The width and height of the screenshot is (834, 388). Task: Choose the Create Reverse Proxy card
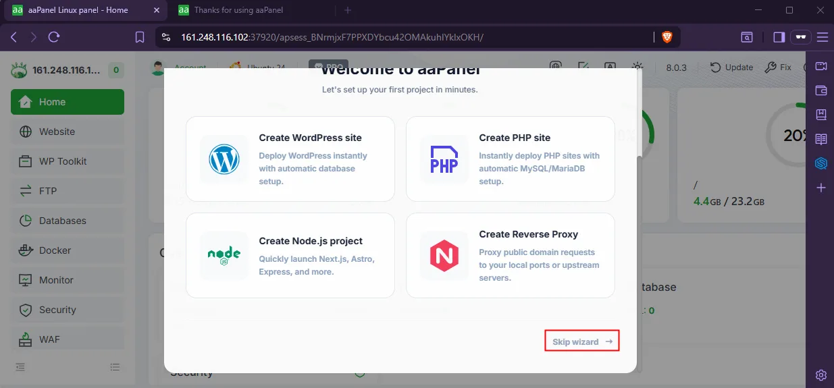[x=510, y=256]
